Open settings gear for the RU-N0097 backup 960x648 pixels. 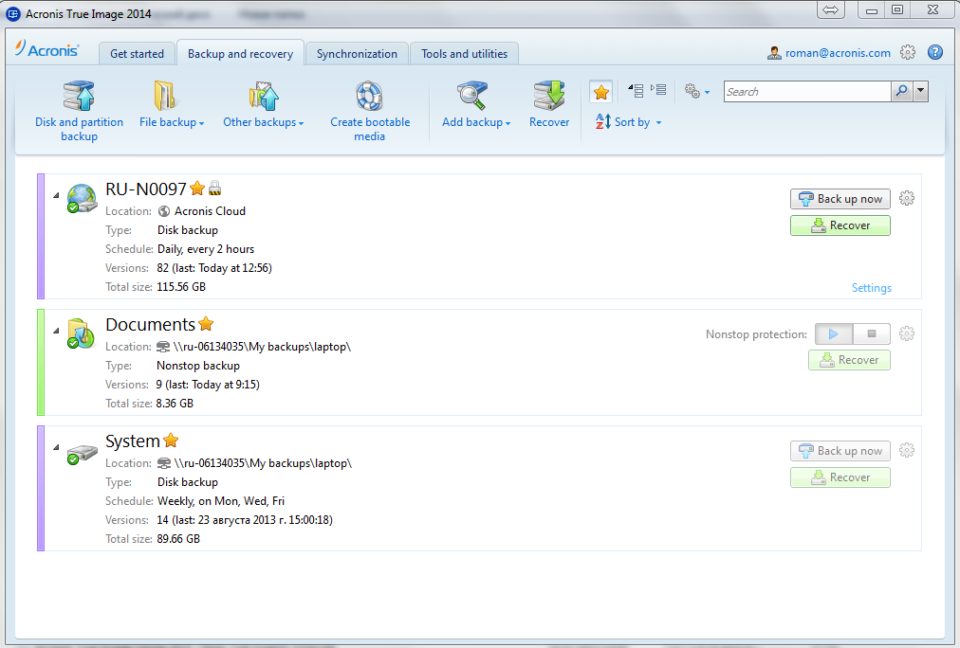point(906,198)
